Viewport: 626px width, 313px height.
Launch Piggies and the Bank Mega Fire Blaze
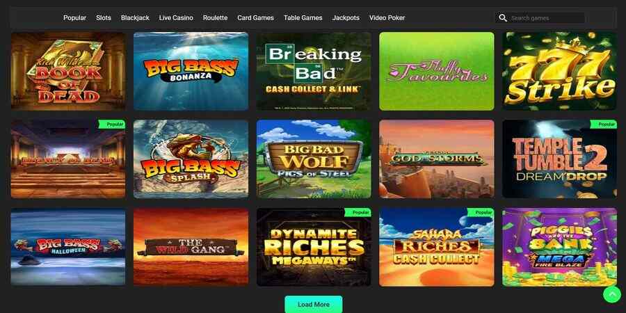pyautogui.click(x=559, y=247)
